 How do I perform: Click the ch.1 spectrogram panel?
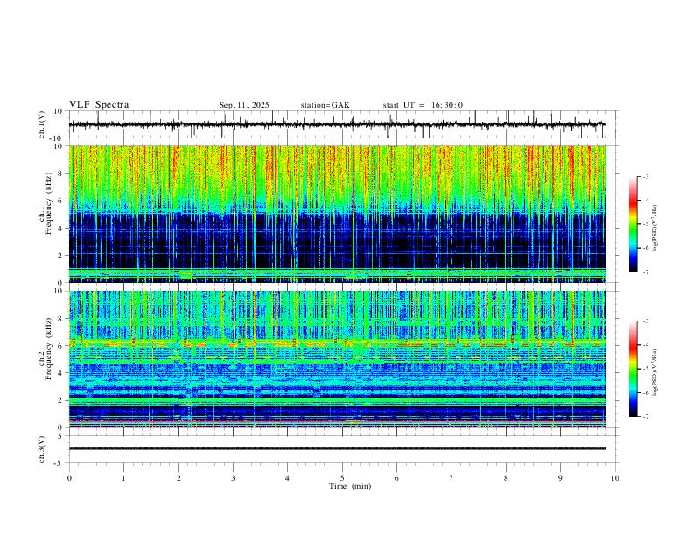(x=337, y=214)
